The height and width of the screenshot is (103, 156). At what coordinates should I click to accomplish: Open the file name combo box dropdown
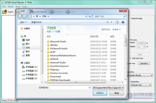(x=89, y=88)
